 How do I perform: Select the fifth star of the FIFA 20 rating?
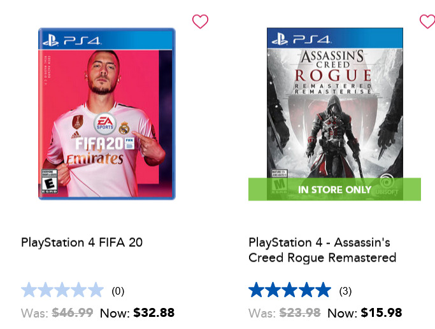[96, 290]
